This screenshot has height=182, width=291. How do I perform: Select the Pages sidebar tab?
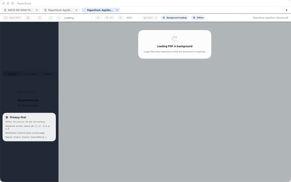click(x=12, y=74)
